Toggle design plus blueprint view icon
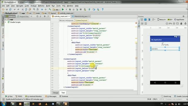The height and width of the screenshot is (106, 188). (x=149, y=20)
